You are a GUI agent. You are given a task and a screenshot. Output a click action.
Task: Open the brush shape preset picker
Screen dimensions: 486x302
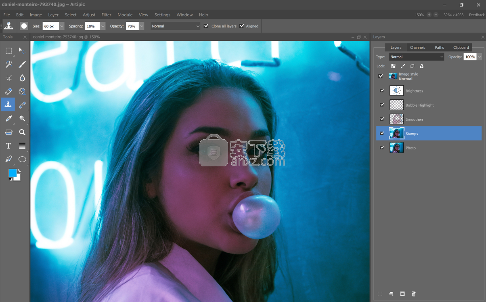(x=24, y=26)
